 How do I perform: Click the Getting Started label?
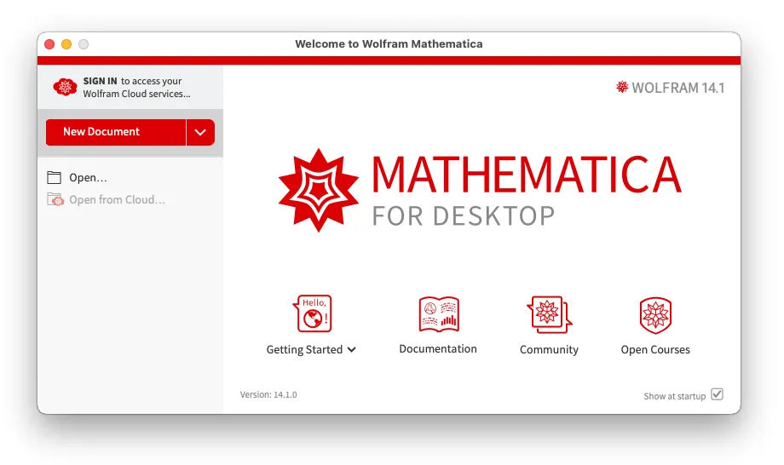[304, 350]
